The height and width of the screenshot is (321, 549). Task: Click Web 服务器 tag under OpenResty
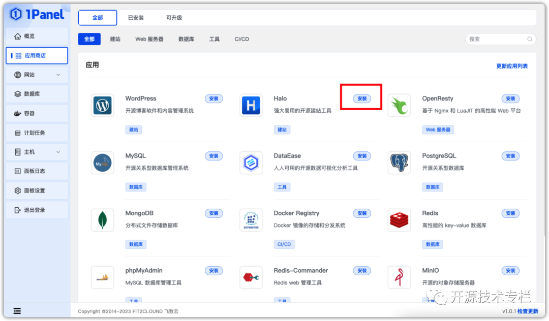(438, 130)
